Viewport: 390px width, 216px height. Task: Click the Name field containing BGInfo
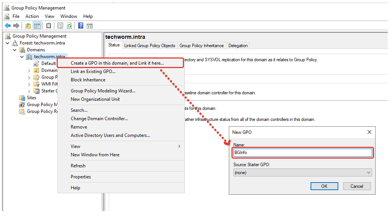pos(303,152)
